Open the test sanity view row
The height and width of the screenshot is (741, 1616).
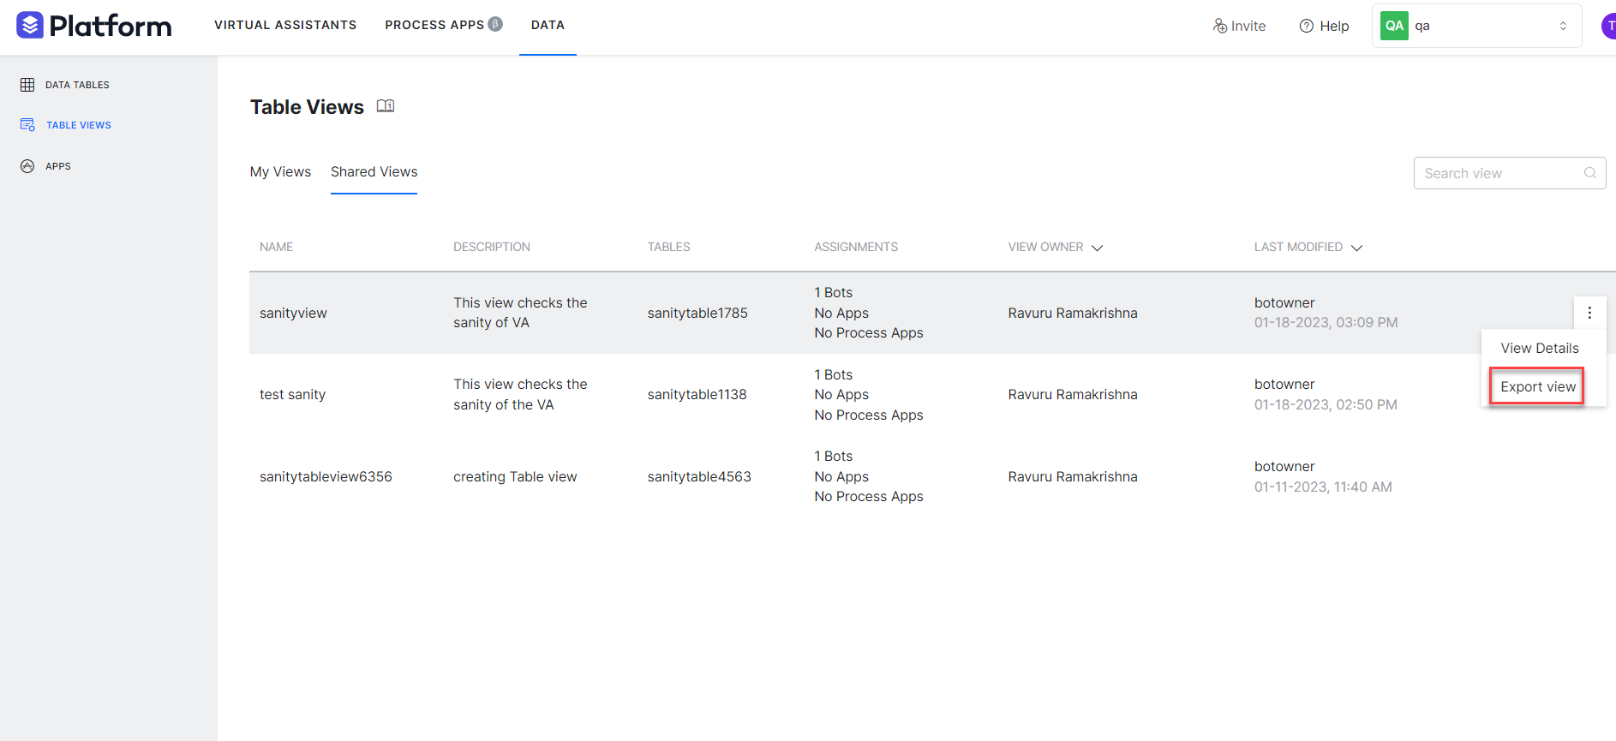pos(292,395)
